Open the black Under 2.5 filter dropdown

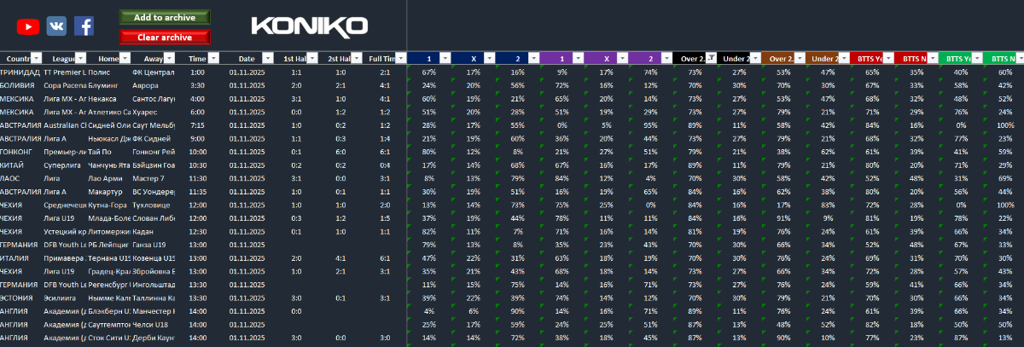754,59
